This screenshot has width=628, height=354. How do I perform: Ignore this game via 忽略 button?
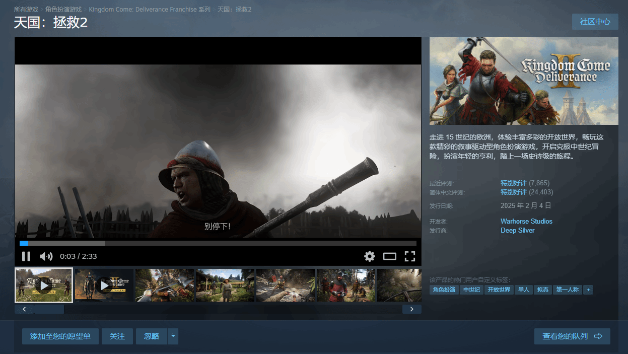pos(151,336)
